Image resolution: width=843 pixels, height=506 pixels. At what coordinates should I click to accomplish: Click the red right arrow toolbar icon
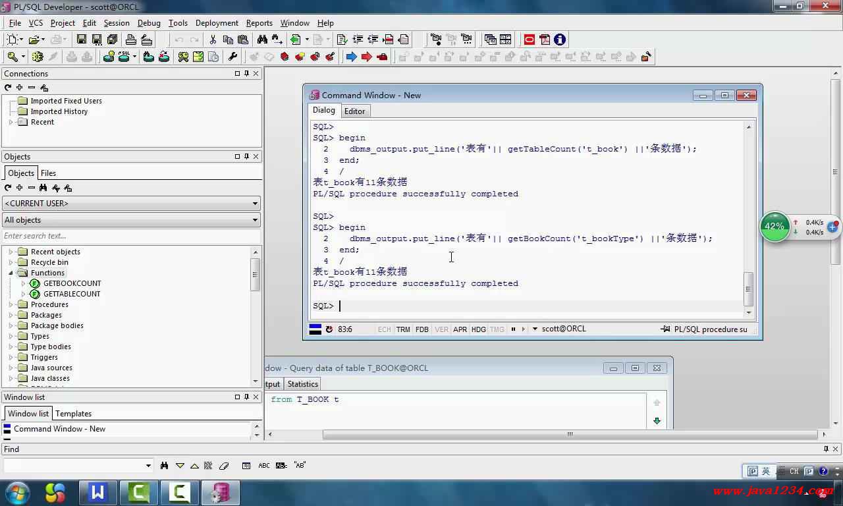click(x=367, y=57)
